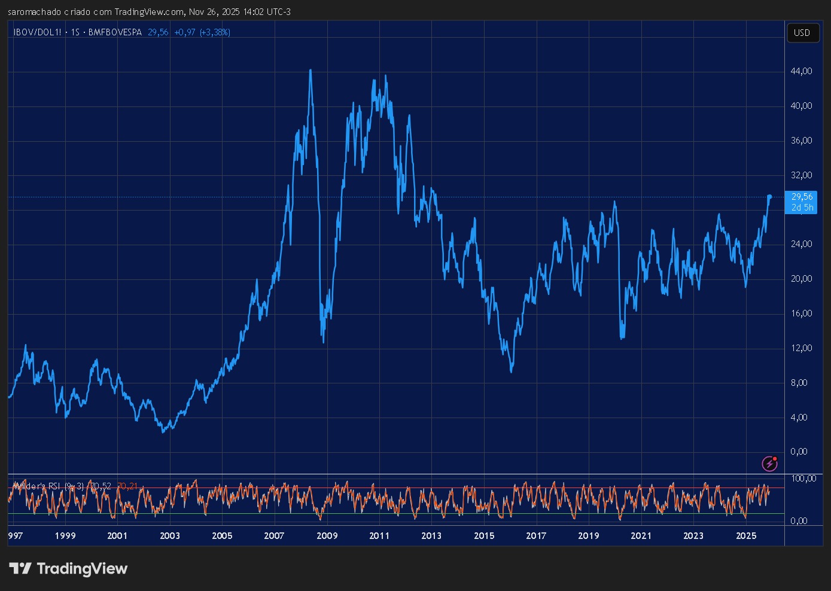Screen dimensions: 831x591
Task: Click the 100,00 label on RSI scale
Action: 803,479
